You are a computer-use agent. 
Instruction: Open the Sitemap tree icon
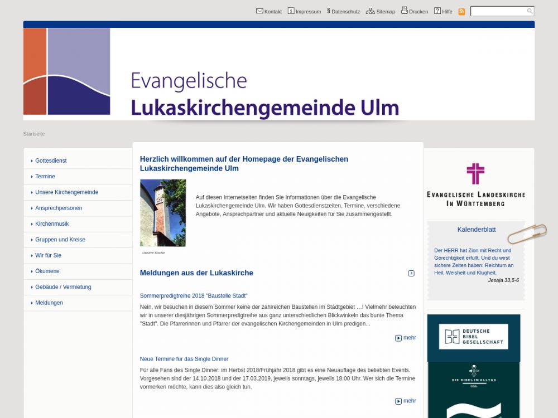coord(370,11)
